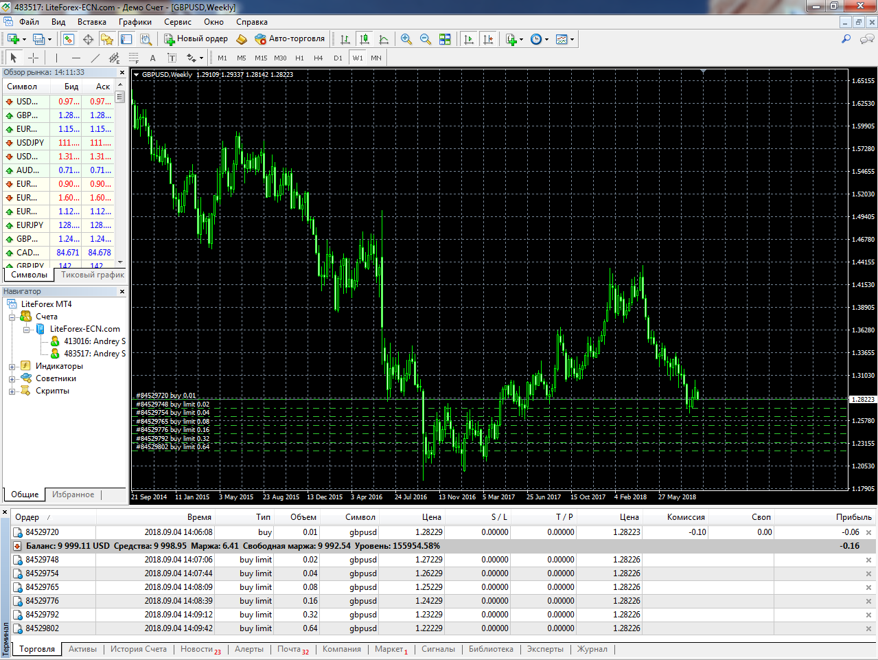Toggle candlestick chart display mode
Image resolution: width=878 pixels, height=660 pixels.
[365, 39]
